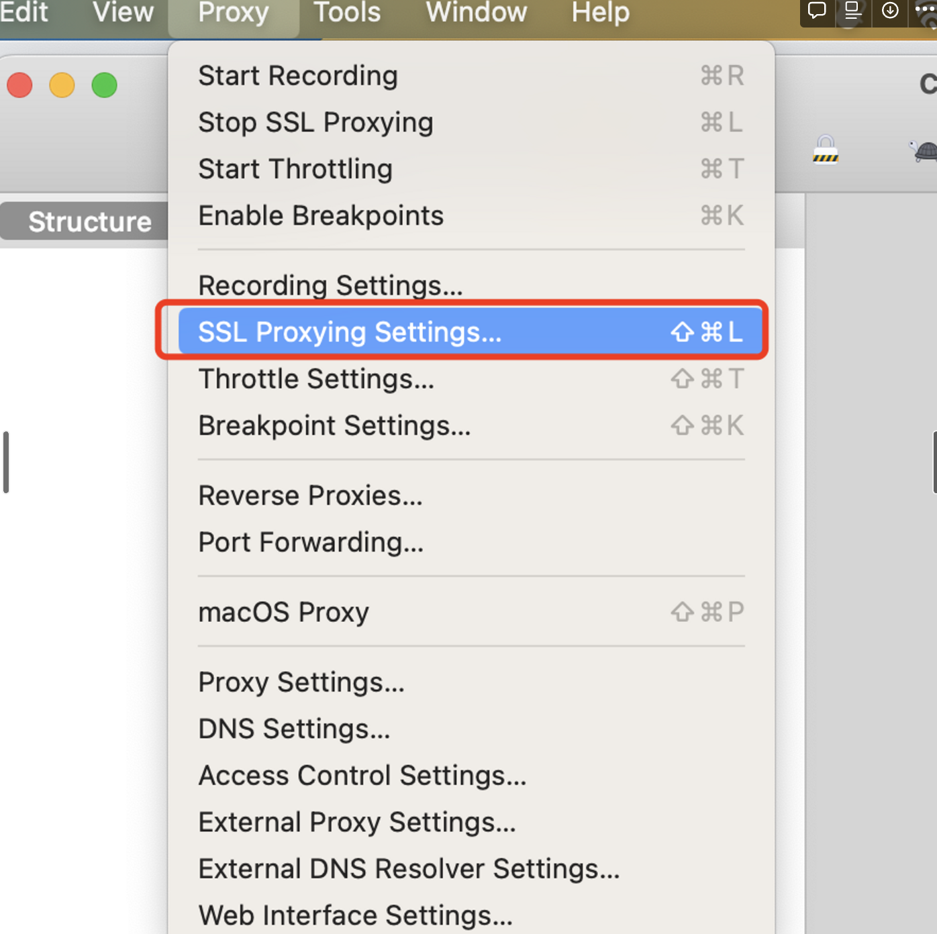This screenshot has height=934, width=937.
Task: Open SSL Proxying Settings
Action: click(350, 331)
